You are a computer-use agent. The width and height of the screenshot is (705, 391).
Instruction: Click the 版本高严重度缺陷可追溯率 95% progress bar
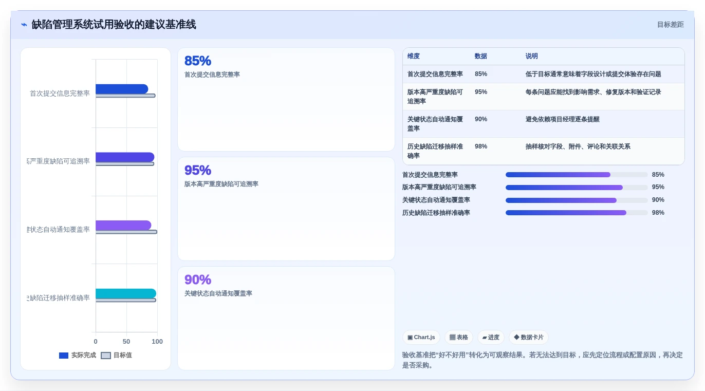pyautogui.click(x=577, y=188)
